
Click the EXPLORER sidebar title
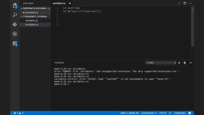click(28, 4)
